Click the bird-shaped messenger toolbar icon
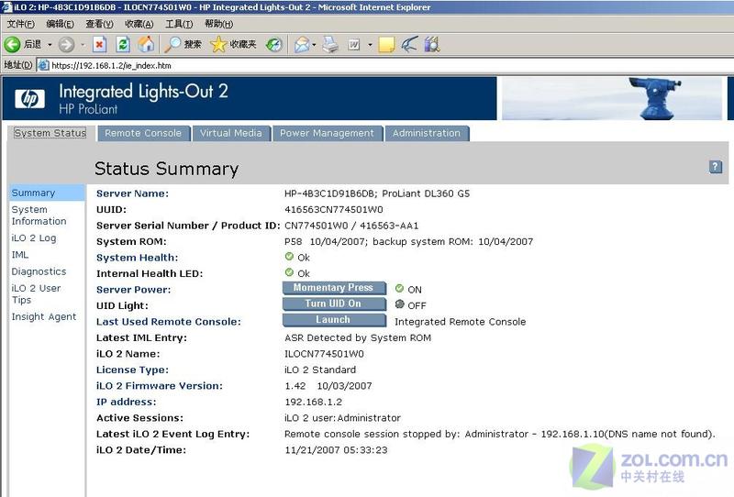The height and width of the screenshot is (497, 734). coord(409,44)
